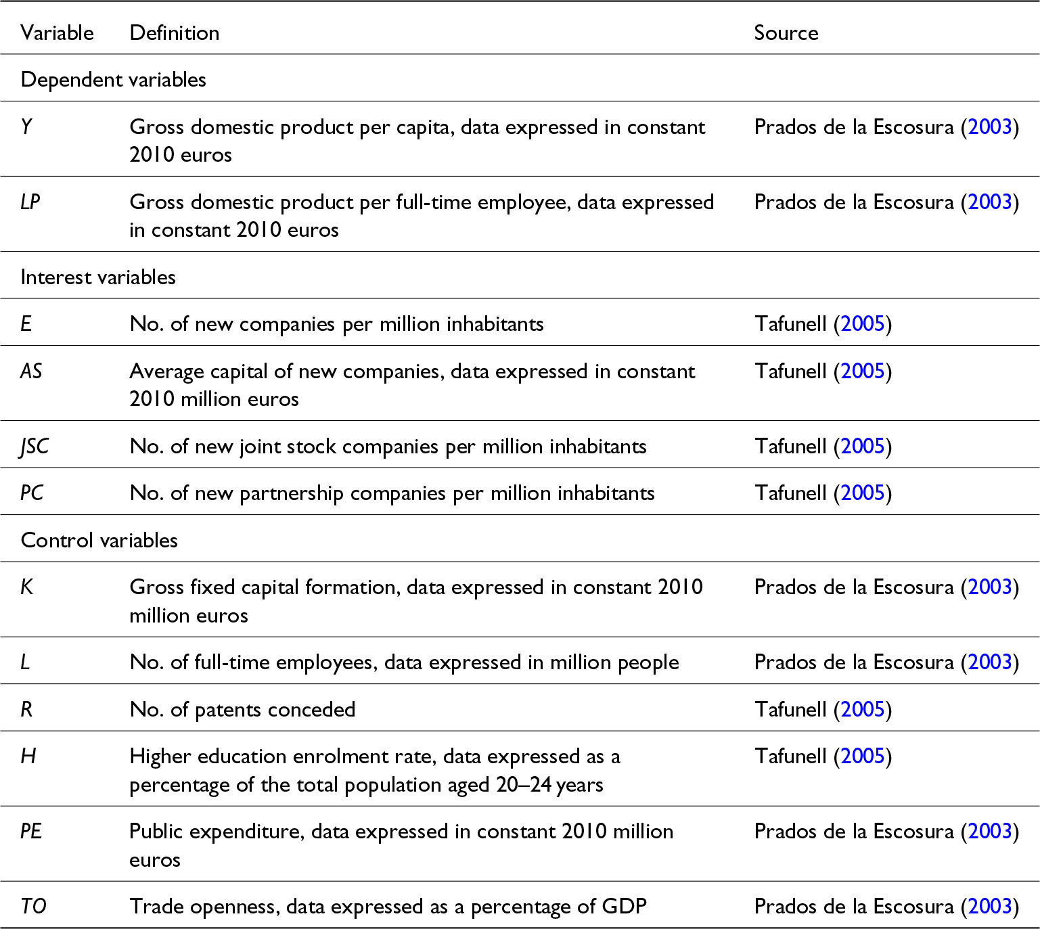Click the JSC variable name
Screen dimensions: 1040x929
(35, 447)
